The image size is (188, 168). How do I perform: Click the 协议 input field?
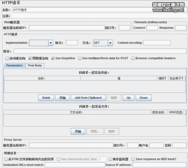pyautogui.click(x=72, y=43)
